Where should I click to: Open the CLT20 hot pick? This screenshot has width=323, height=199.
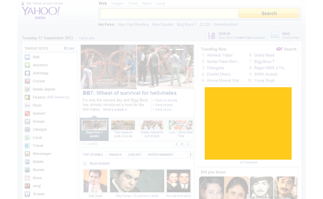[205, 25]
